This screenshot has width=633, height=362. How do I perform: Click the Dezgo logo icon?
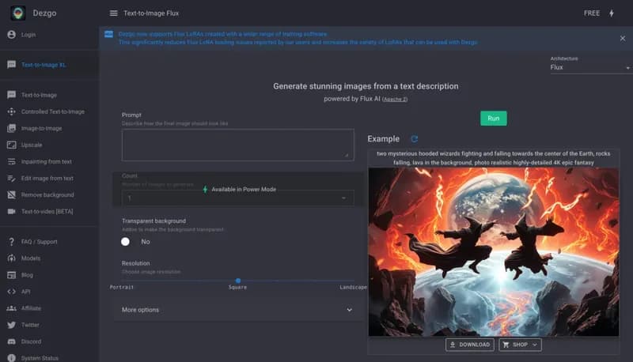(x=17, y=13)
